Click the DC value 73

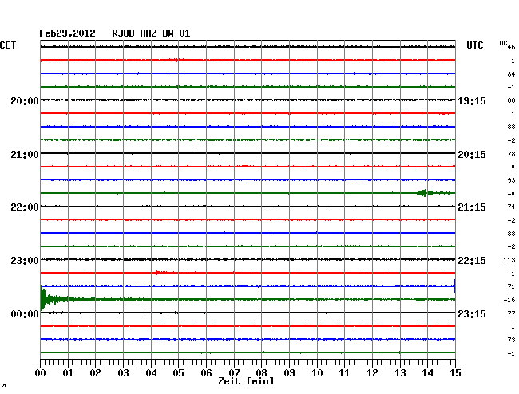coord(511,340)
